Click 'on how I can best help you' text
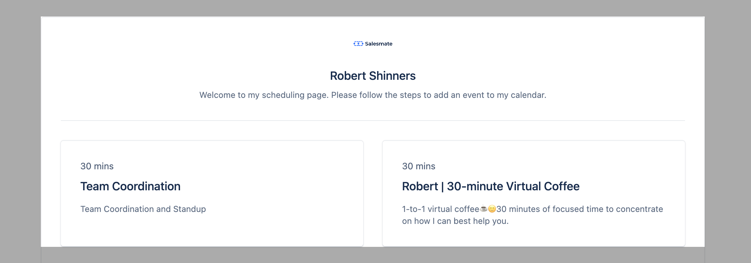The height and width of the screenshot is (263, 751). click(455, 221)
